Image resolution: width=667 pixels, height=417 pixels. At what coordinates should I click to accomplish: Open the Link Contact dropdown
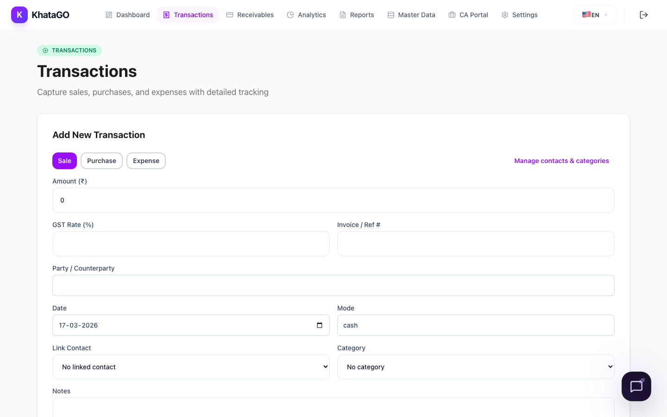point(191,366)
